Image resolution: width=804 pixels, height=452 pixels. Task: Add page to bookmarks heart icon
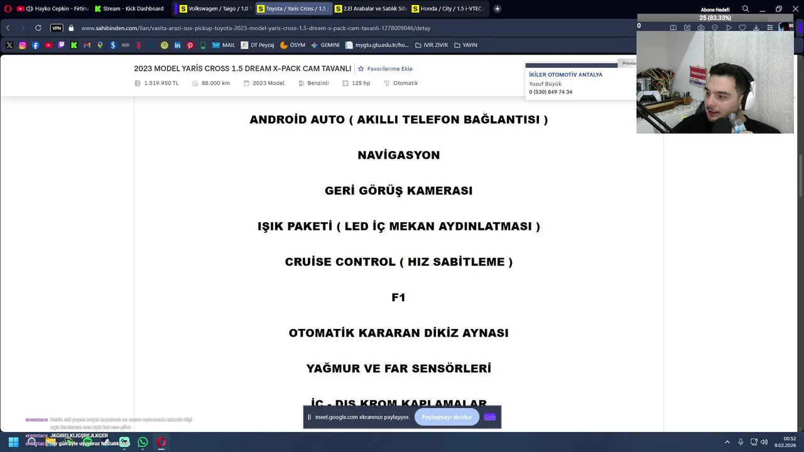742,28
